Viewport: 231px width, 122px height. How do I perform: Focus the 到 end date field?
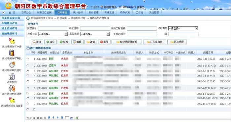coord(183,34)
